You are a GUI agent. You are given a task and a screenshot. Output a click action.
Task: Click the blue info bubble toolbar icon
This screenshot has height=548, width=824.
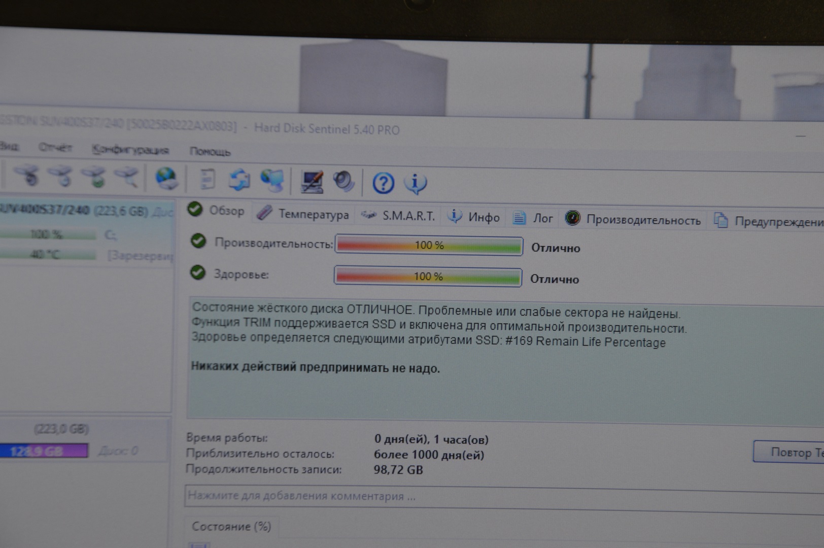point(416,184)
